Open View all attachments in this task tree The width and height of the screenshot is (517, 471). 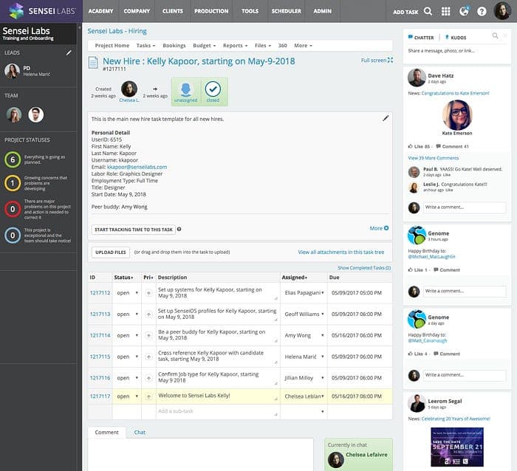(x=341, y=252)
